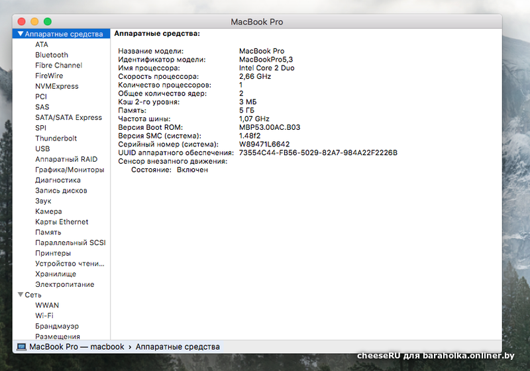Open the NVMExpress entry

57,86
